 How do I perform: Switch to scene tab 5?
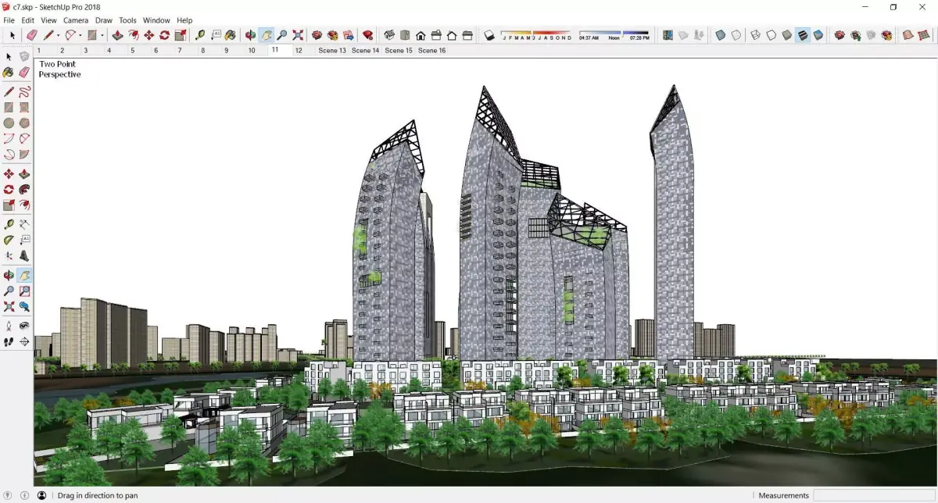[x=132, y=50]
